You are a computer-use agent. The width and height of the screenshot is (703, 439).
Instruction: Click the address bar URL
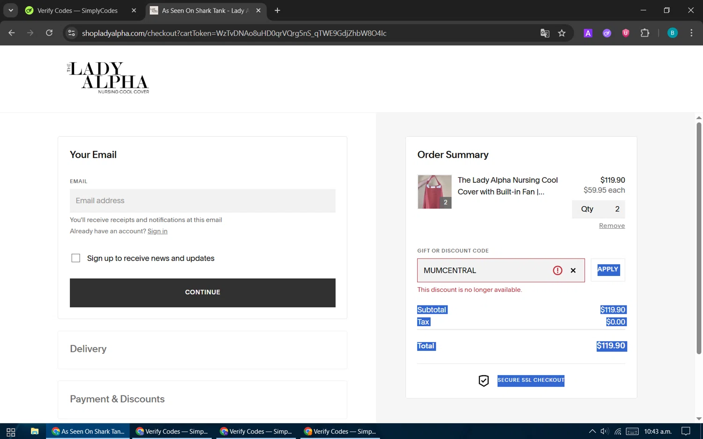[234, 33]
